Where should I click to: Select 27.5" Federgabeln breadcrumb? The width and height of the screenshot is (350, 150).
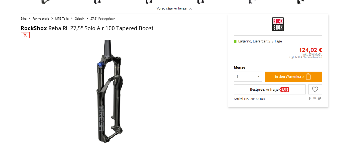point(103,19)
